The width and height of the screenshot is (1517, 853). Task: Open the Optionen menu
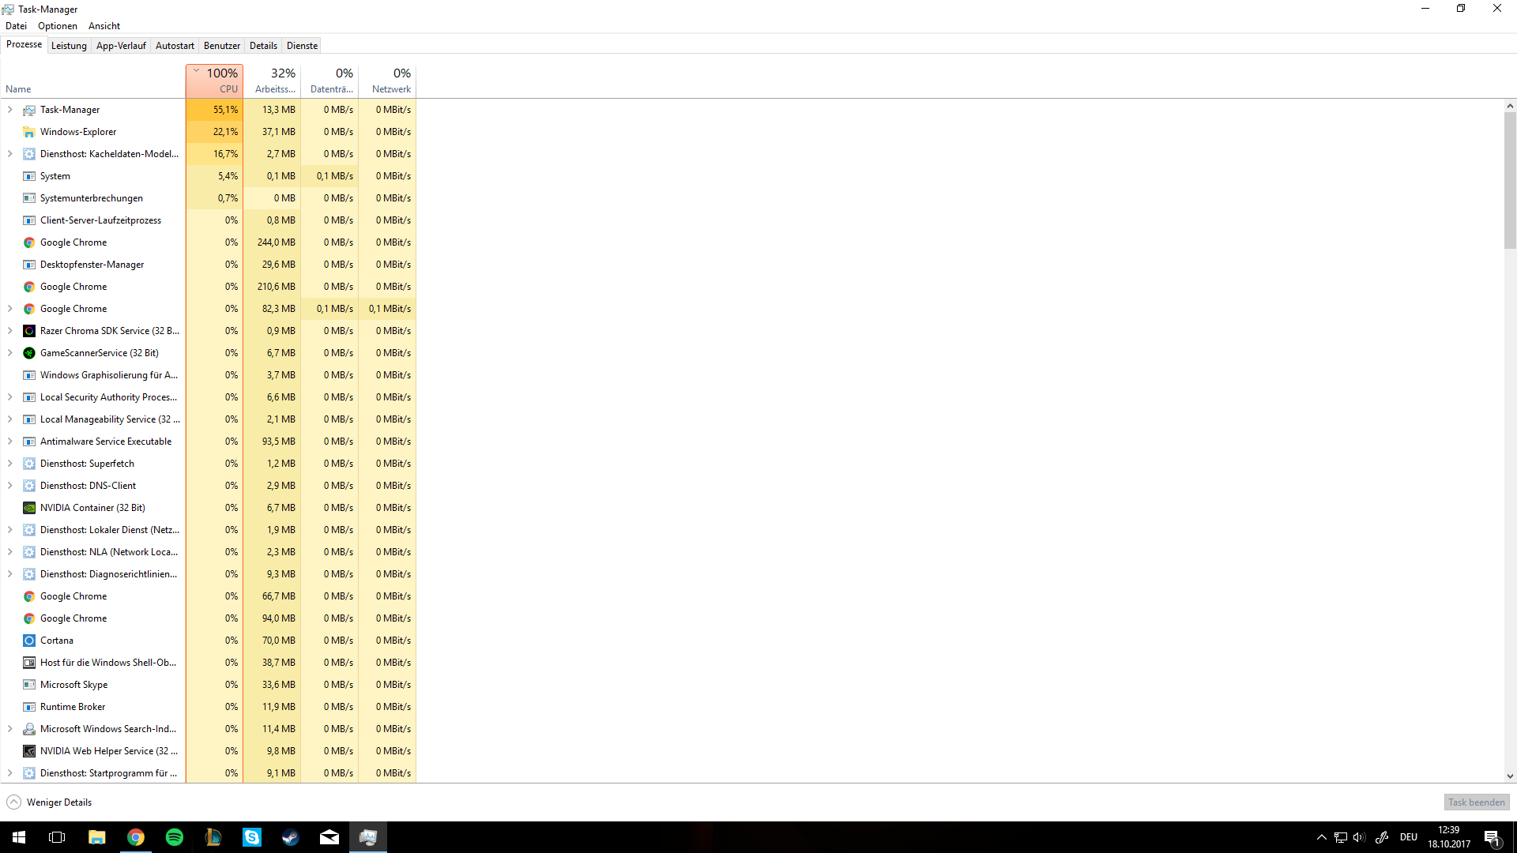[57, 26]
